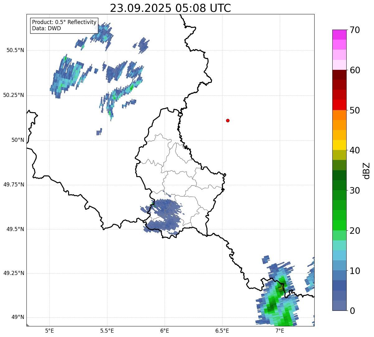Screen dimensions: 374x337
Task: Click the 5°E longitude label
Action: (49, 330)
